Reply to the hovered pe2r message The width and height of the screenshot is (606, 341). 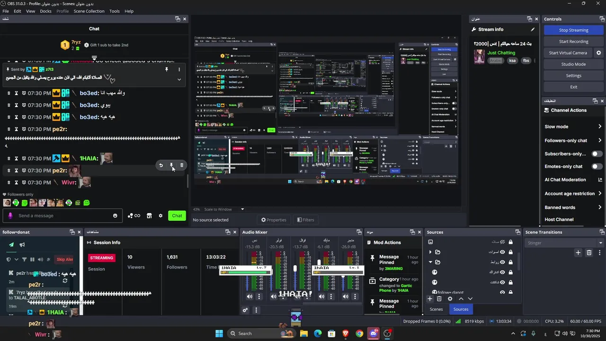[161, 165]
